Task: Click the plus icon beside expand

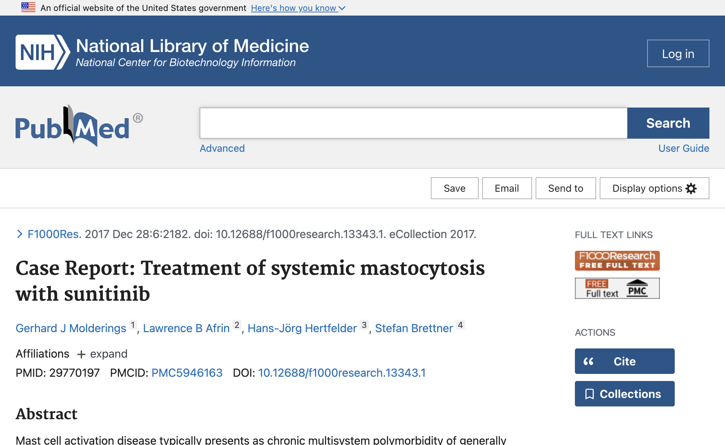Action: point(81,354)
